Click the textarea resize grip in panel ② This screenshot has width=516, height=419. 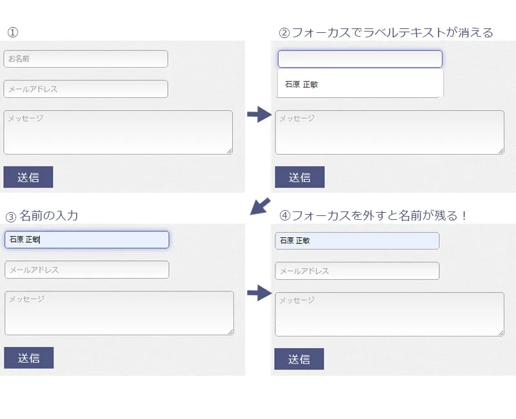tap(501, 151)
